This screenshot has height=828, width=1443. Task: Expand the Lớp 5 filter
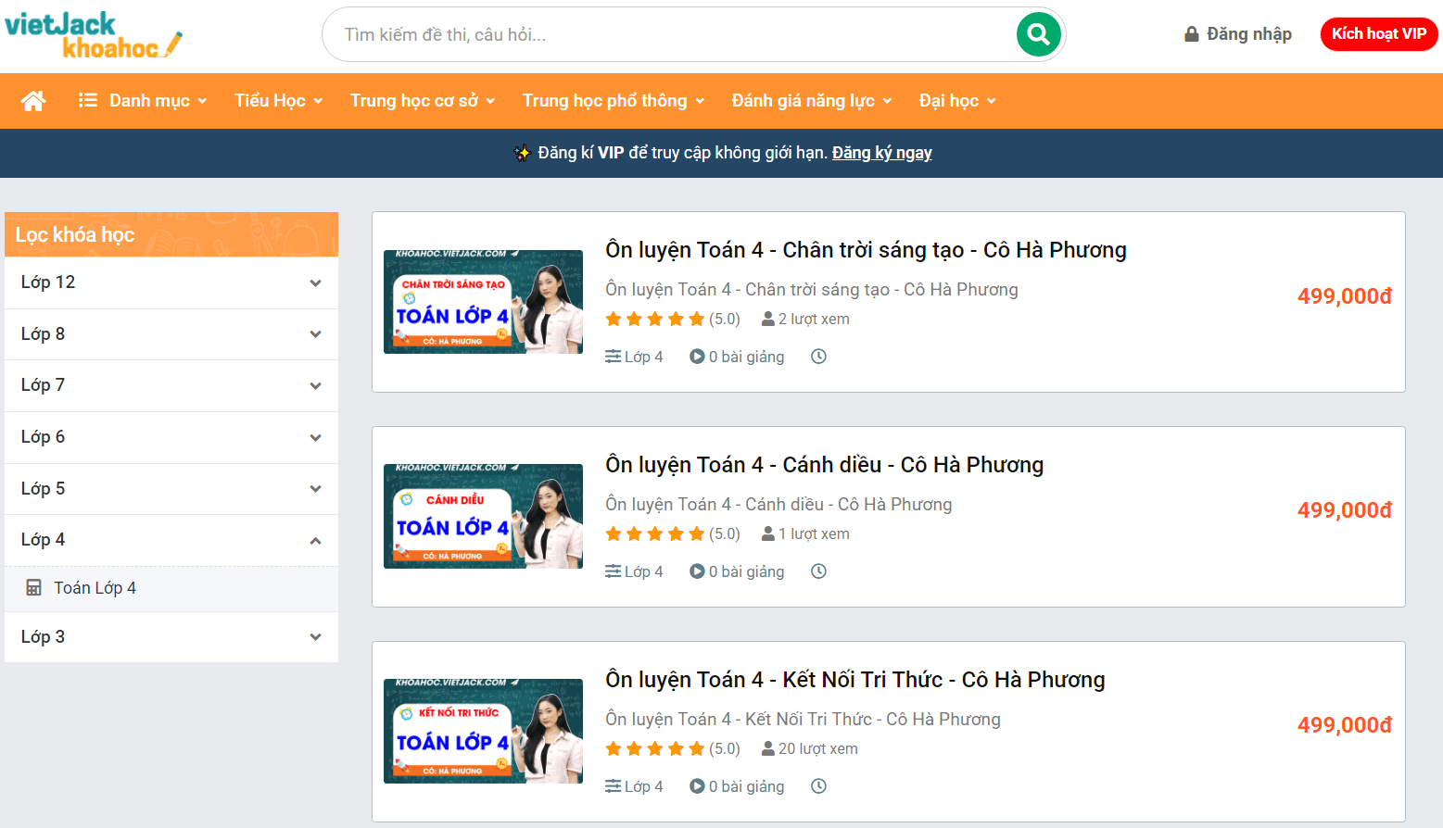(171, 489)
